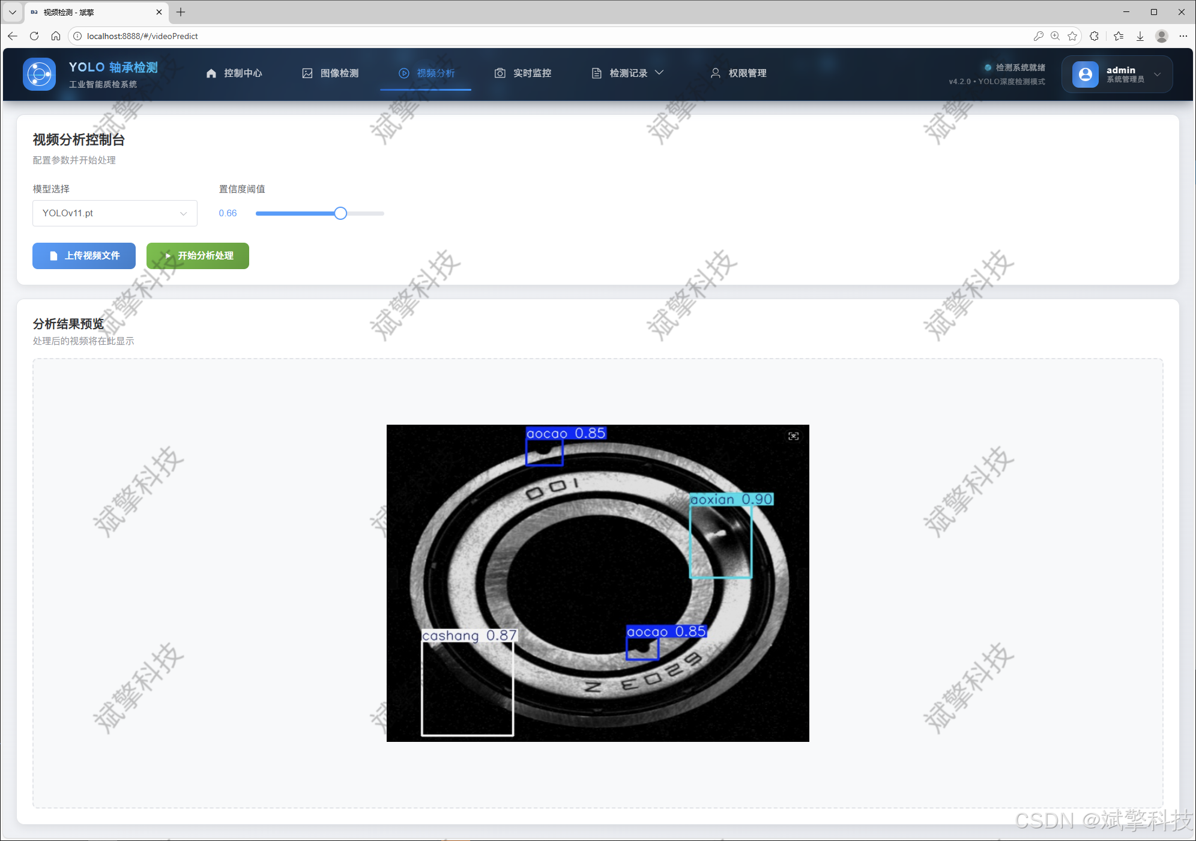Click 开始分析处理 button
The width and height of the screenshot is (1196, 841).
(x=198, y=256)
